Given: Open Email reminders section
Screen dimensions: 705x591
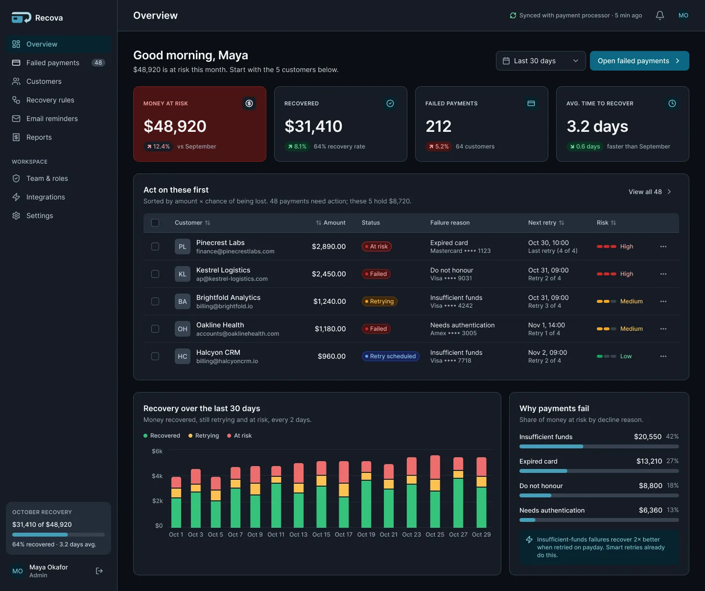Looking at the screenshot, I should click(59, 119).
